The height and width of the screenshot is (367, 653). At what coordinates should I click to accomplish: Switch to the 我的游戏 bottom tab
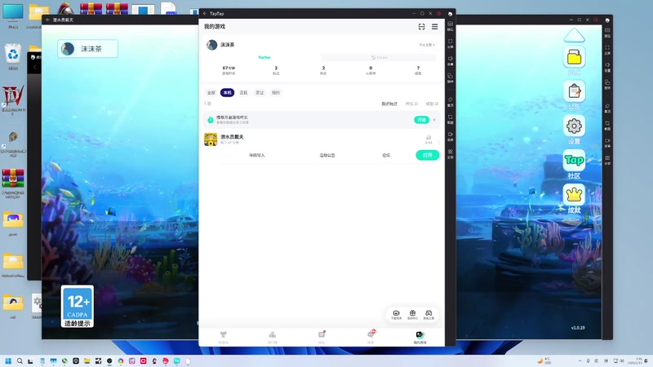[420, 337]
